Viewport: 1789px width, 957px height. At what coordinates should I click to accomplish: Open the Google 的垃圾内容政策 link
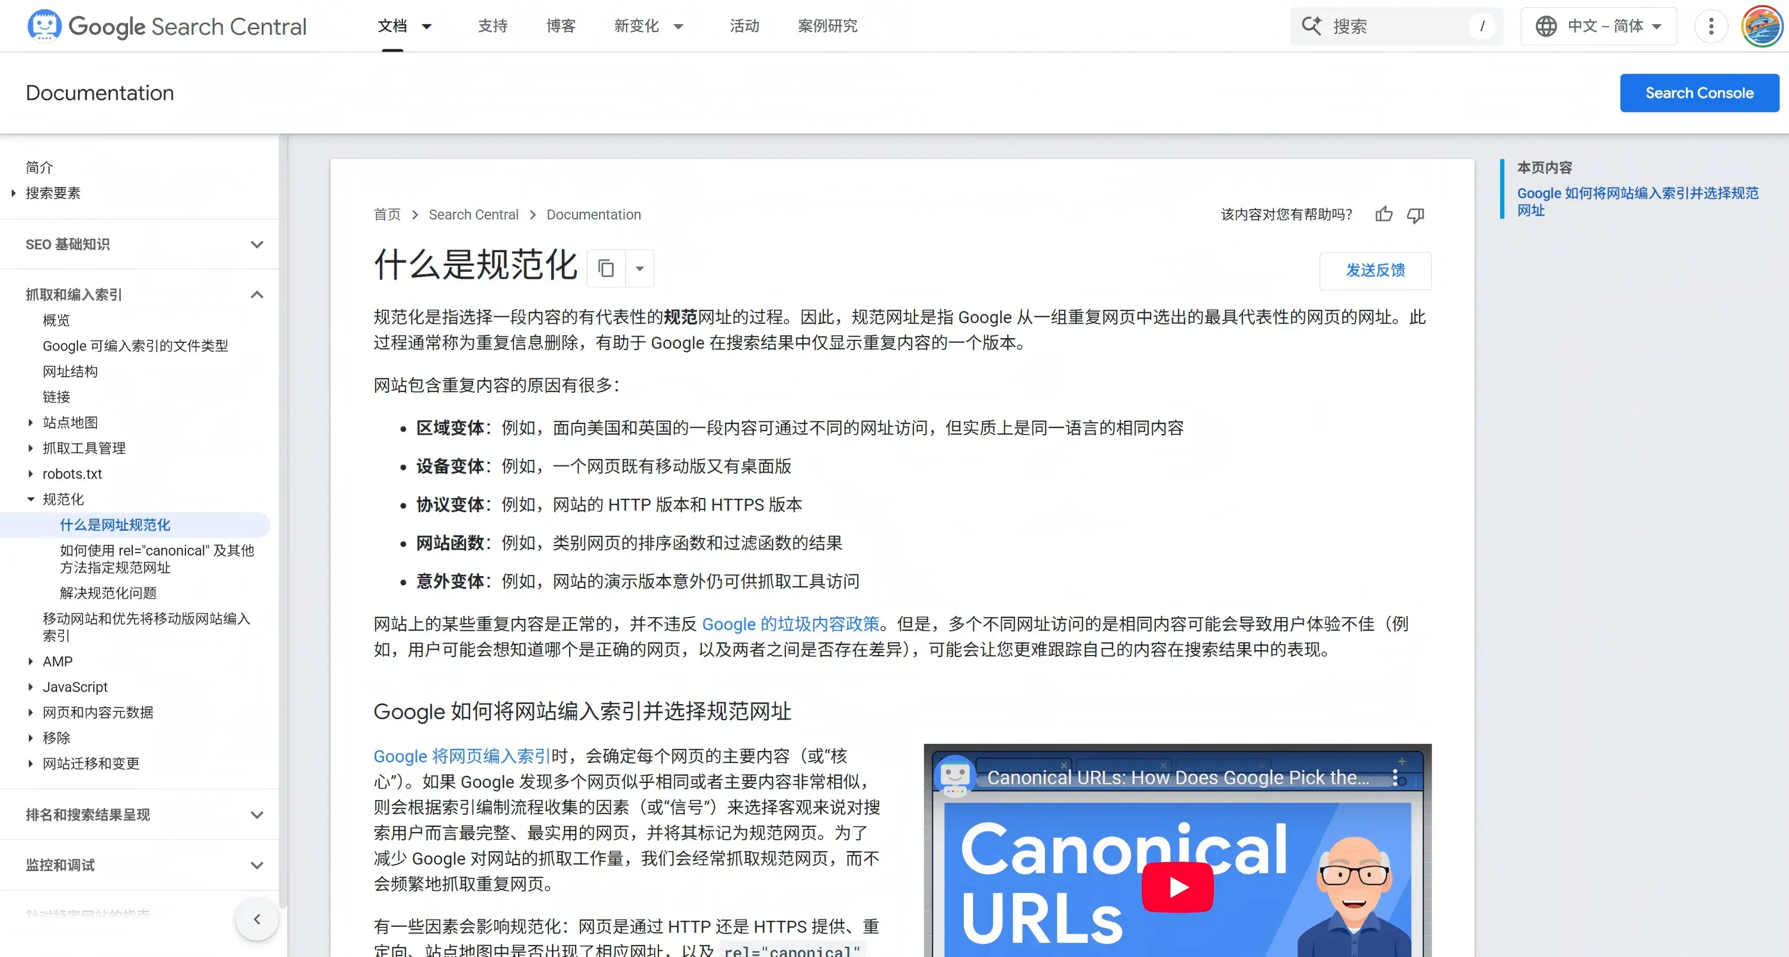[790, 624]
